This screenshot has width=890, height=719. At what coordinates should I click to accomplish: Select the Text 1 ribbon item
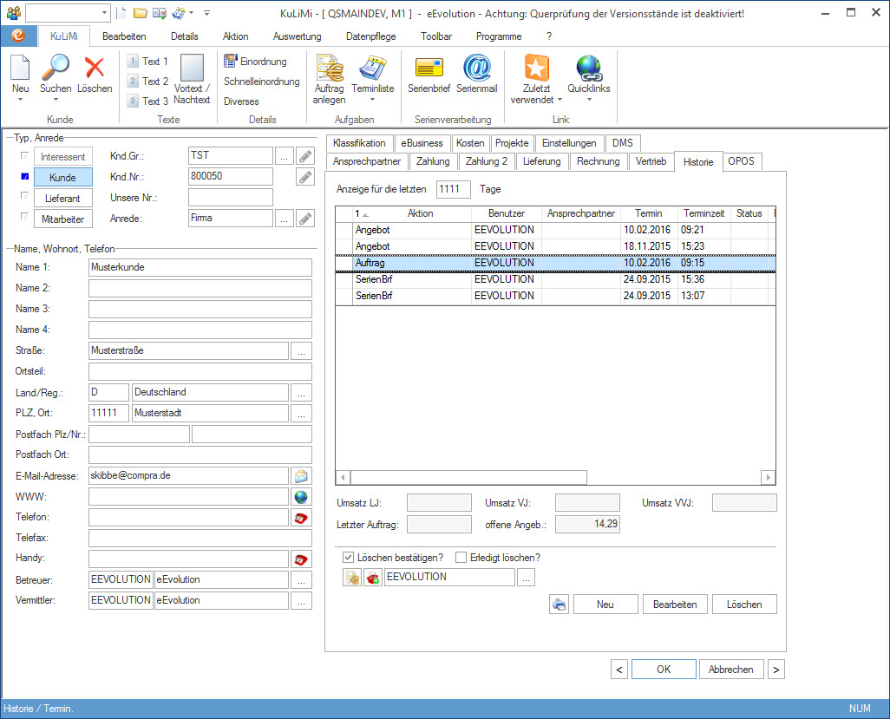tap(147, 62)
